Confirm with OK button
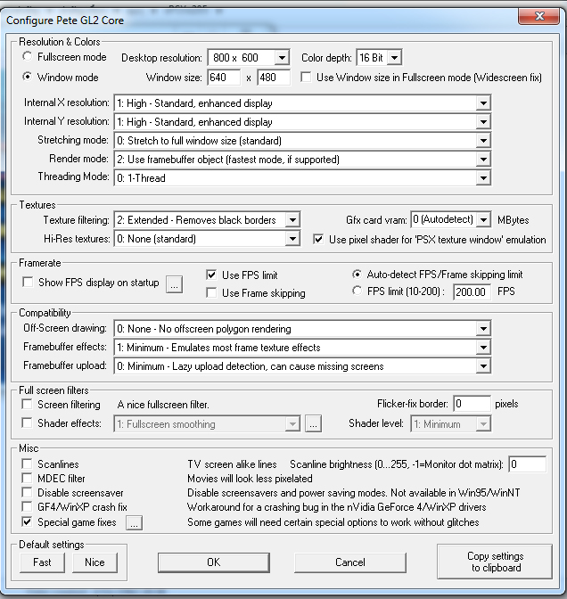 pos(214,562)
